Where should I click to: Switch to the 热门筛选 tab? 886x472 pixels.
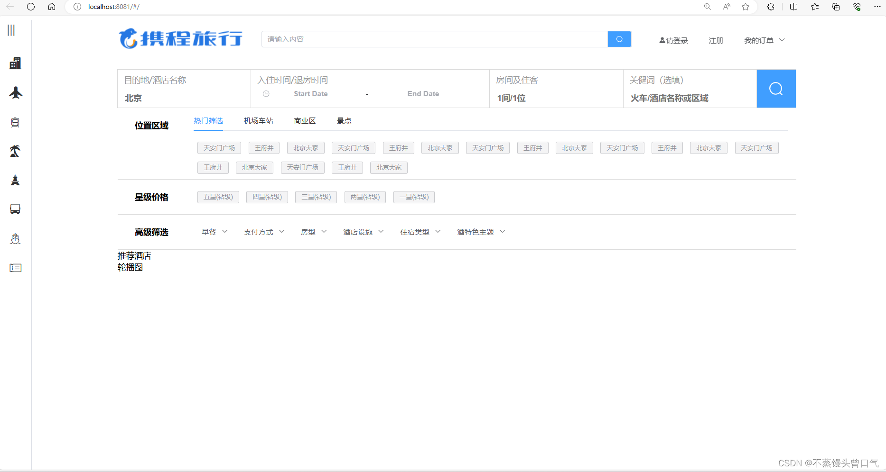click(x=208, y=121)
